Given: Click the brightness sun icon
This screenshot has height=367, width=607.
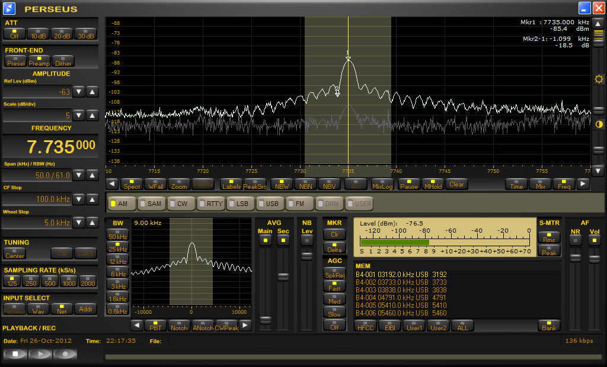Looking at the screenshot, I should point(599,79).
